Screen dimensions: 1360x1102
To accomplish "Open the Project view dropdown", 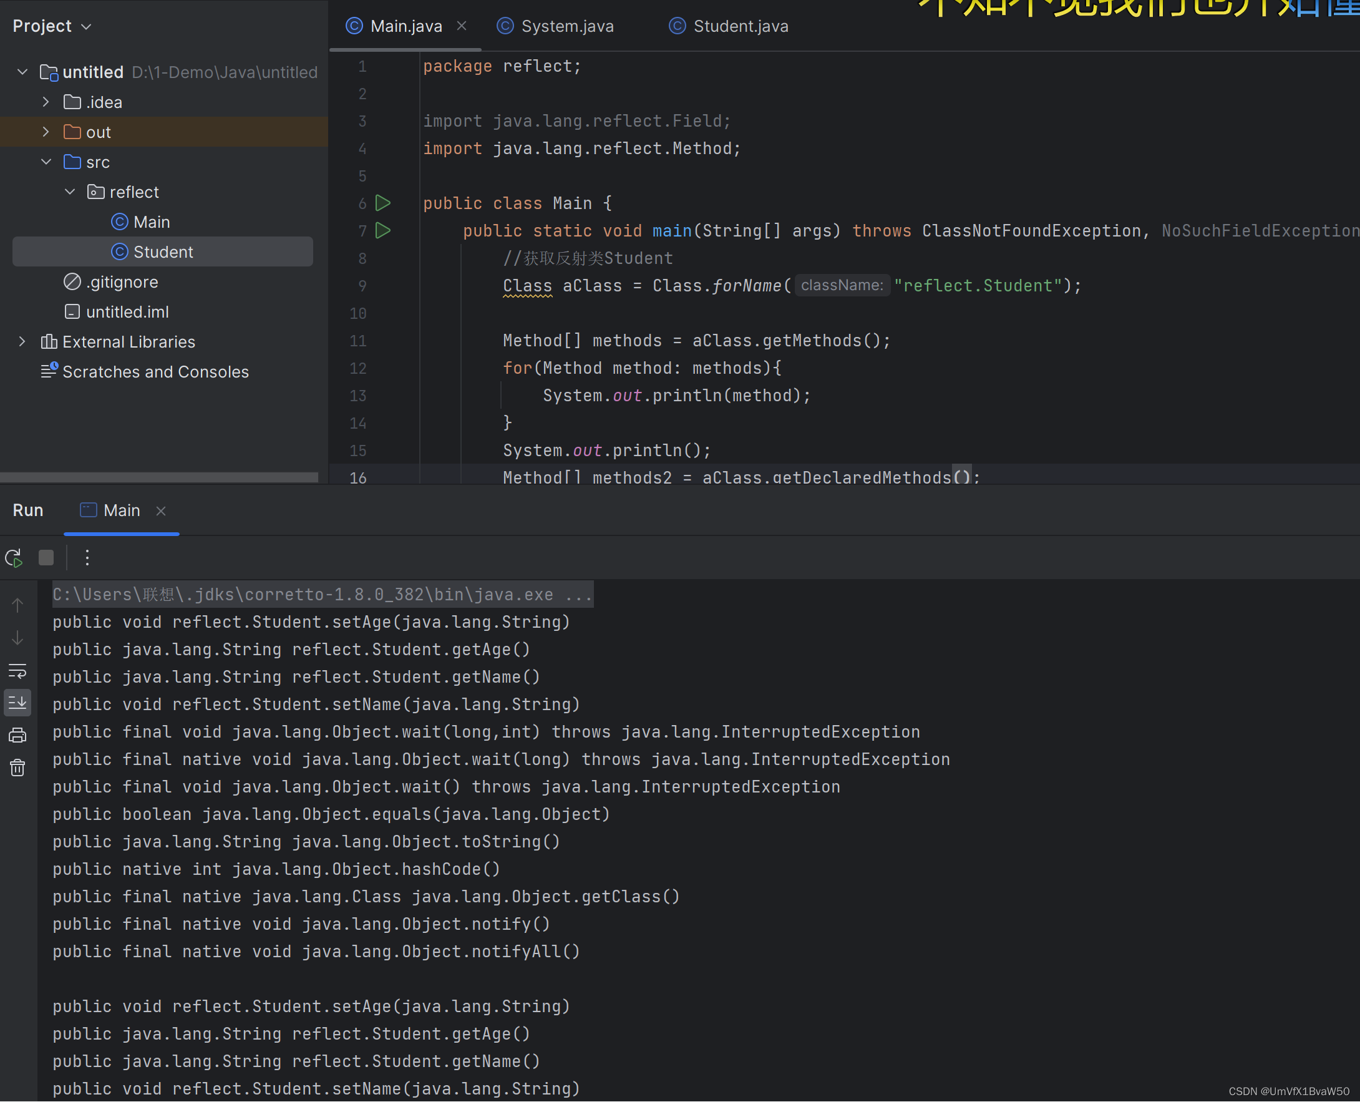I will point(52,26).
